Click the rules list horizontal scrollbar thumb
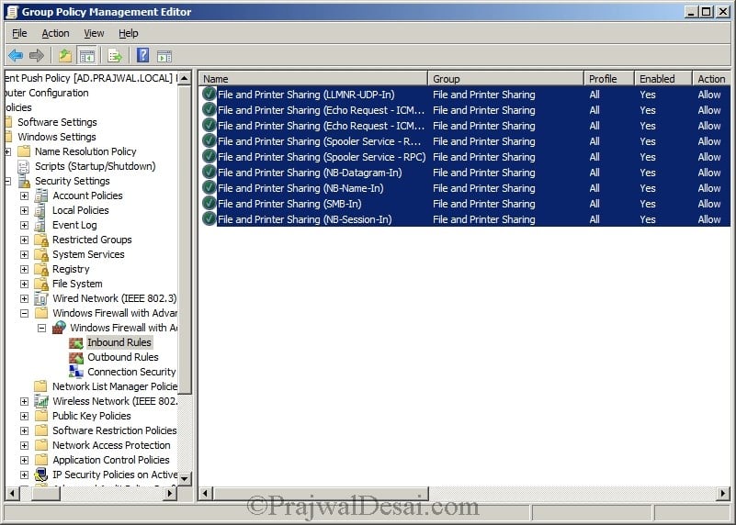The image size is (736, 525). pyautogui.click(x=320, y=493)
